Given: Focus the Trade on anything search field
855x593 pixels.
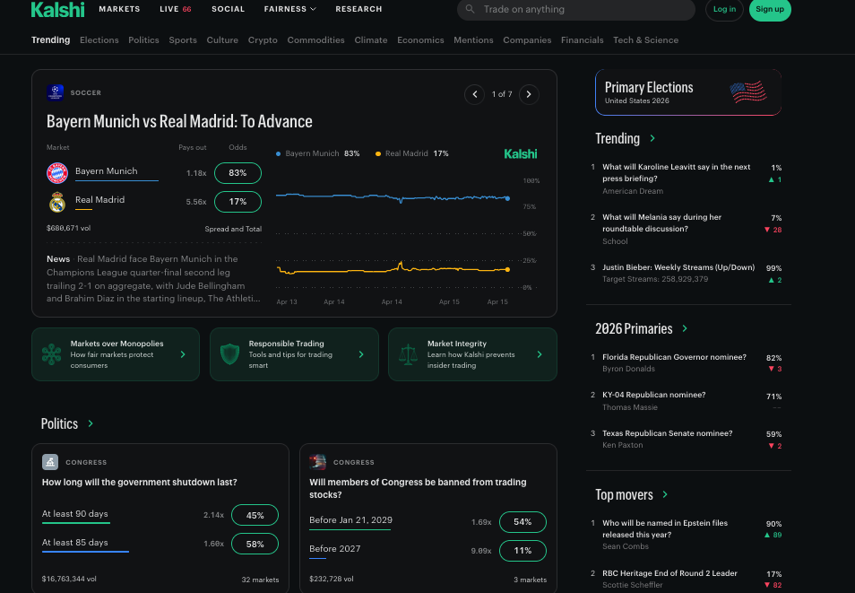Looking at the screenshot, I should (x=575, y=9).
